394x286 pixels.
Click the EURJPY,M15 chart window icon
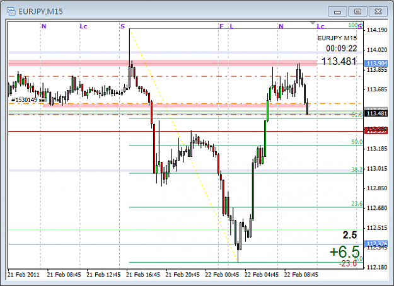[x=11, y=11]
